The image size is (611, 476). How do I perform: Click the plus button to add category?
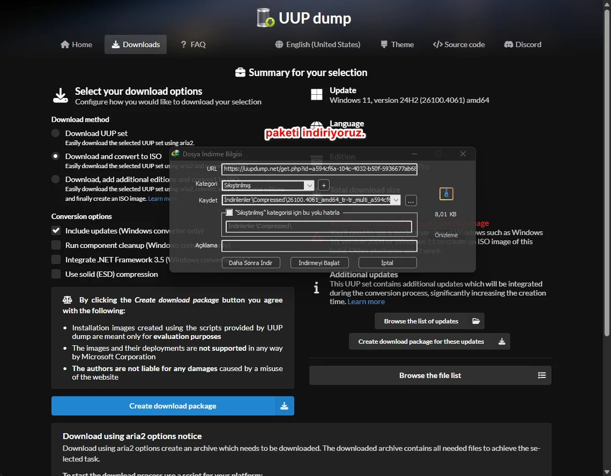[x=323, y=185]
